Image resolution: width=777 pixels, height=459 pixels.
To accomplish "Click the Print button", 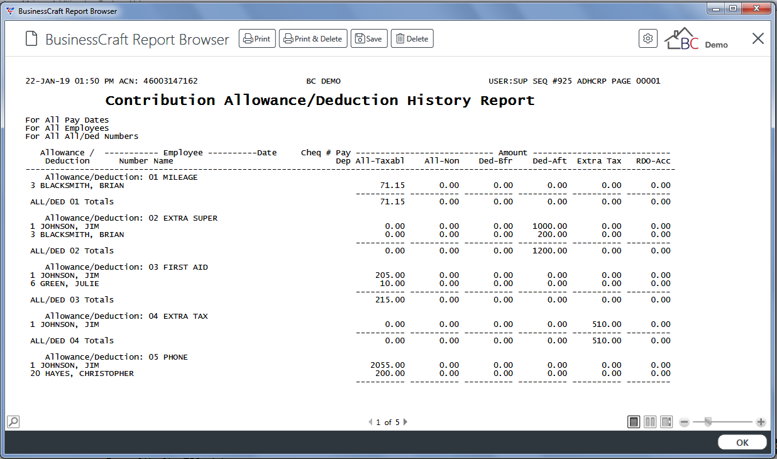I will pos(257,38).
